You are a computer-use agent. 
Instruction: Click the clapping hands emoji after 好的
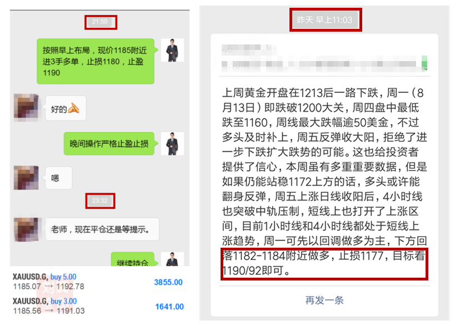click(x=73, y=108)
